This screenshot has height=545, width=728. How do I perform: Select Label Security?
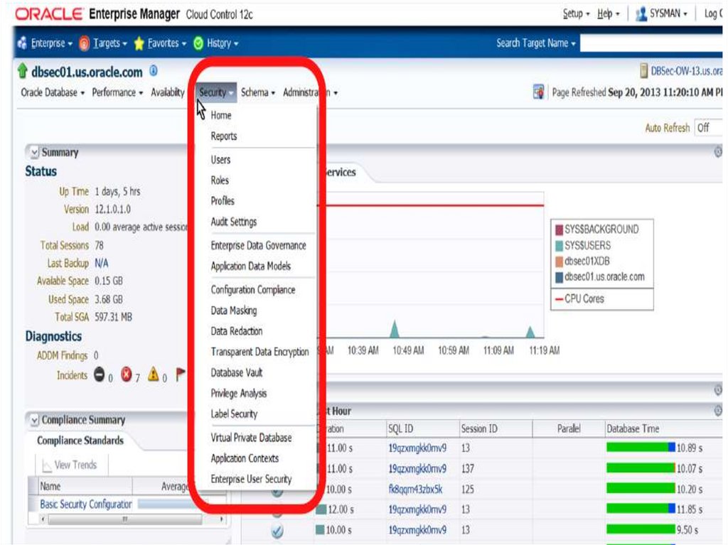point(233,414)
